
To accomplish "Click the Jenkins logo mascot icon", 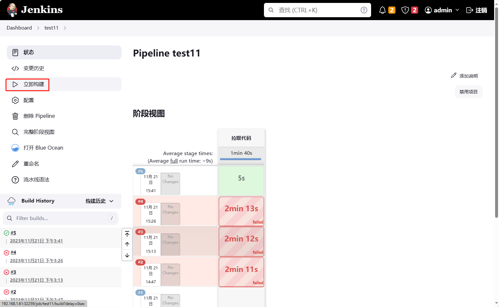I will coord(12,10).
